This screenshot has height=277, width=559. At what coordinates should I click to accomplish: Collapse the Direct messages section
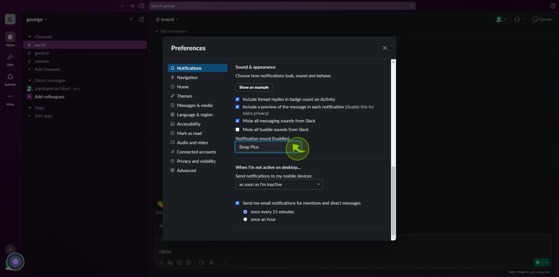coord(29,81)
